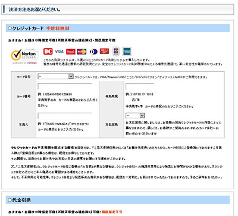This screenshot has width=238, height=216.
Task: Click the クレジットカード section title
Action: click(28, 28)
